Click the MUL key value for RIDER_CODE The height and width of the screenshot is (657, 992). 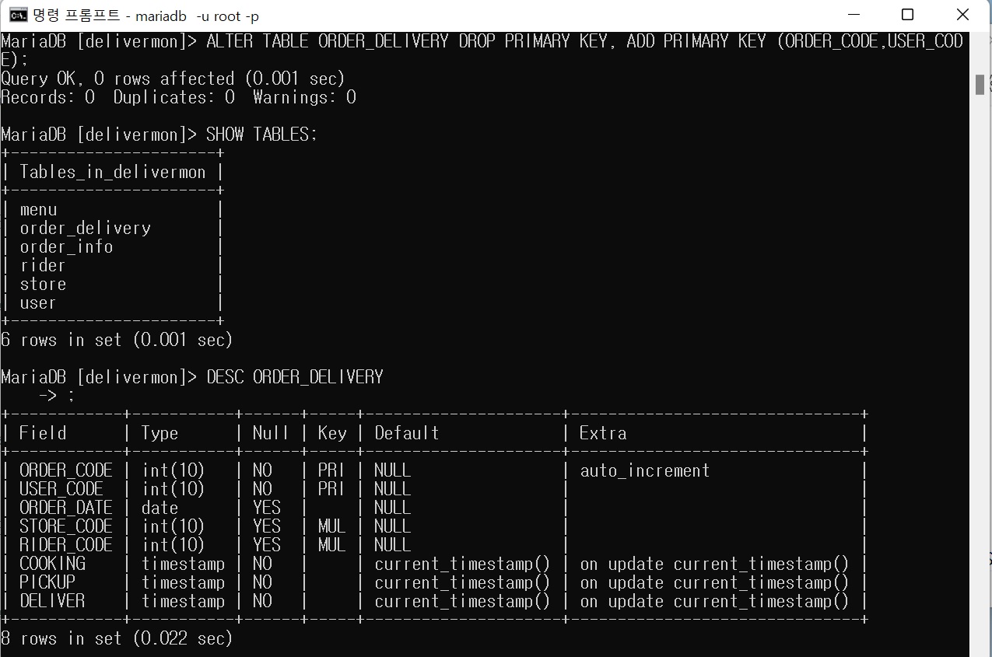[332, 545]
